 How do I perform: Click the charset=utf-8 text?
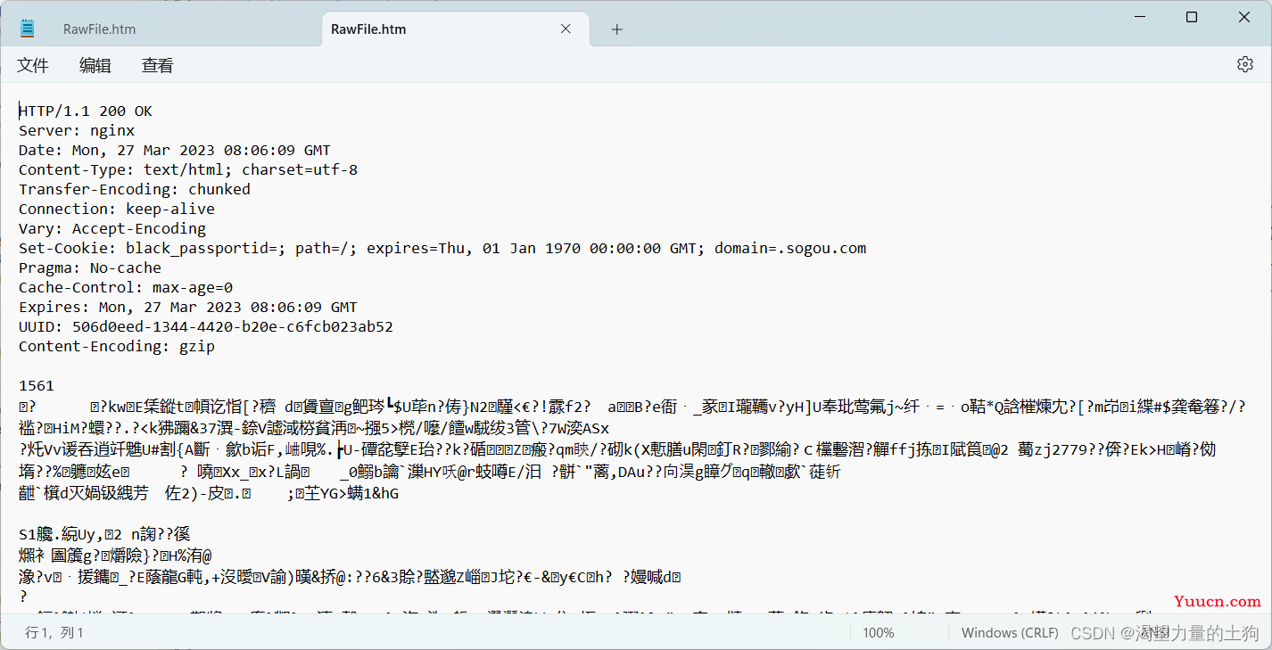coord(300,169)
